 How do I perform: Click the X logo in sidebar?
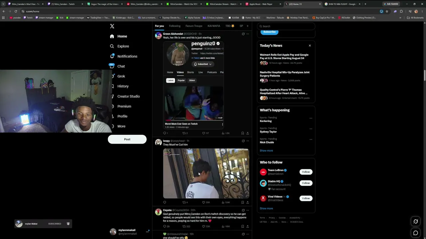[x=112, y=26]
